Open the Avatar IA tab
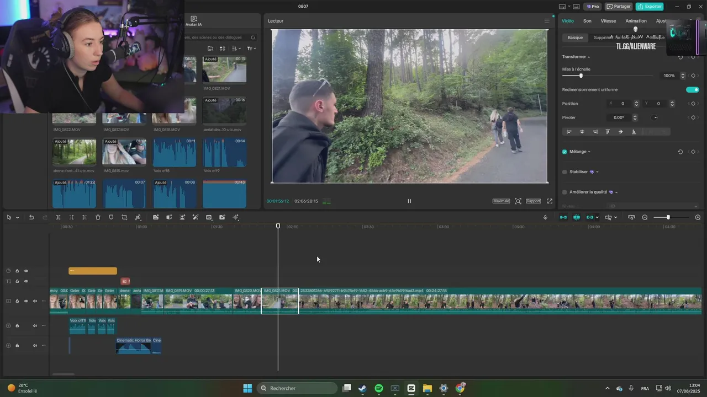 [x=193, y=22]
